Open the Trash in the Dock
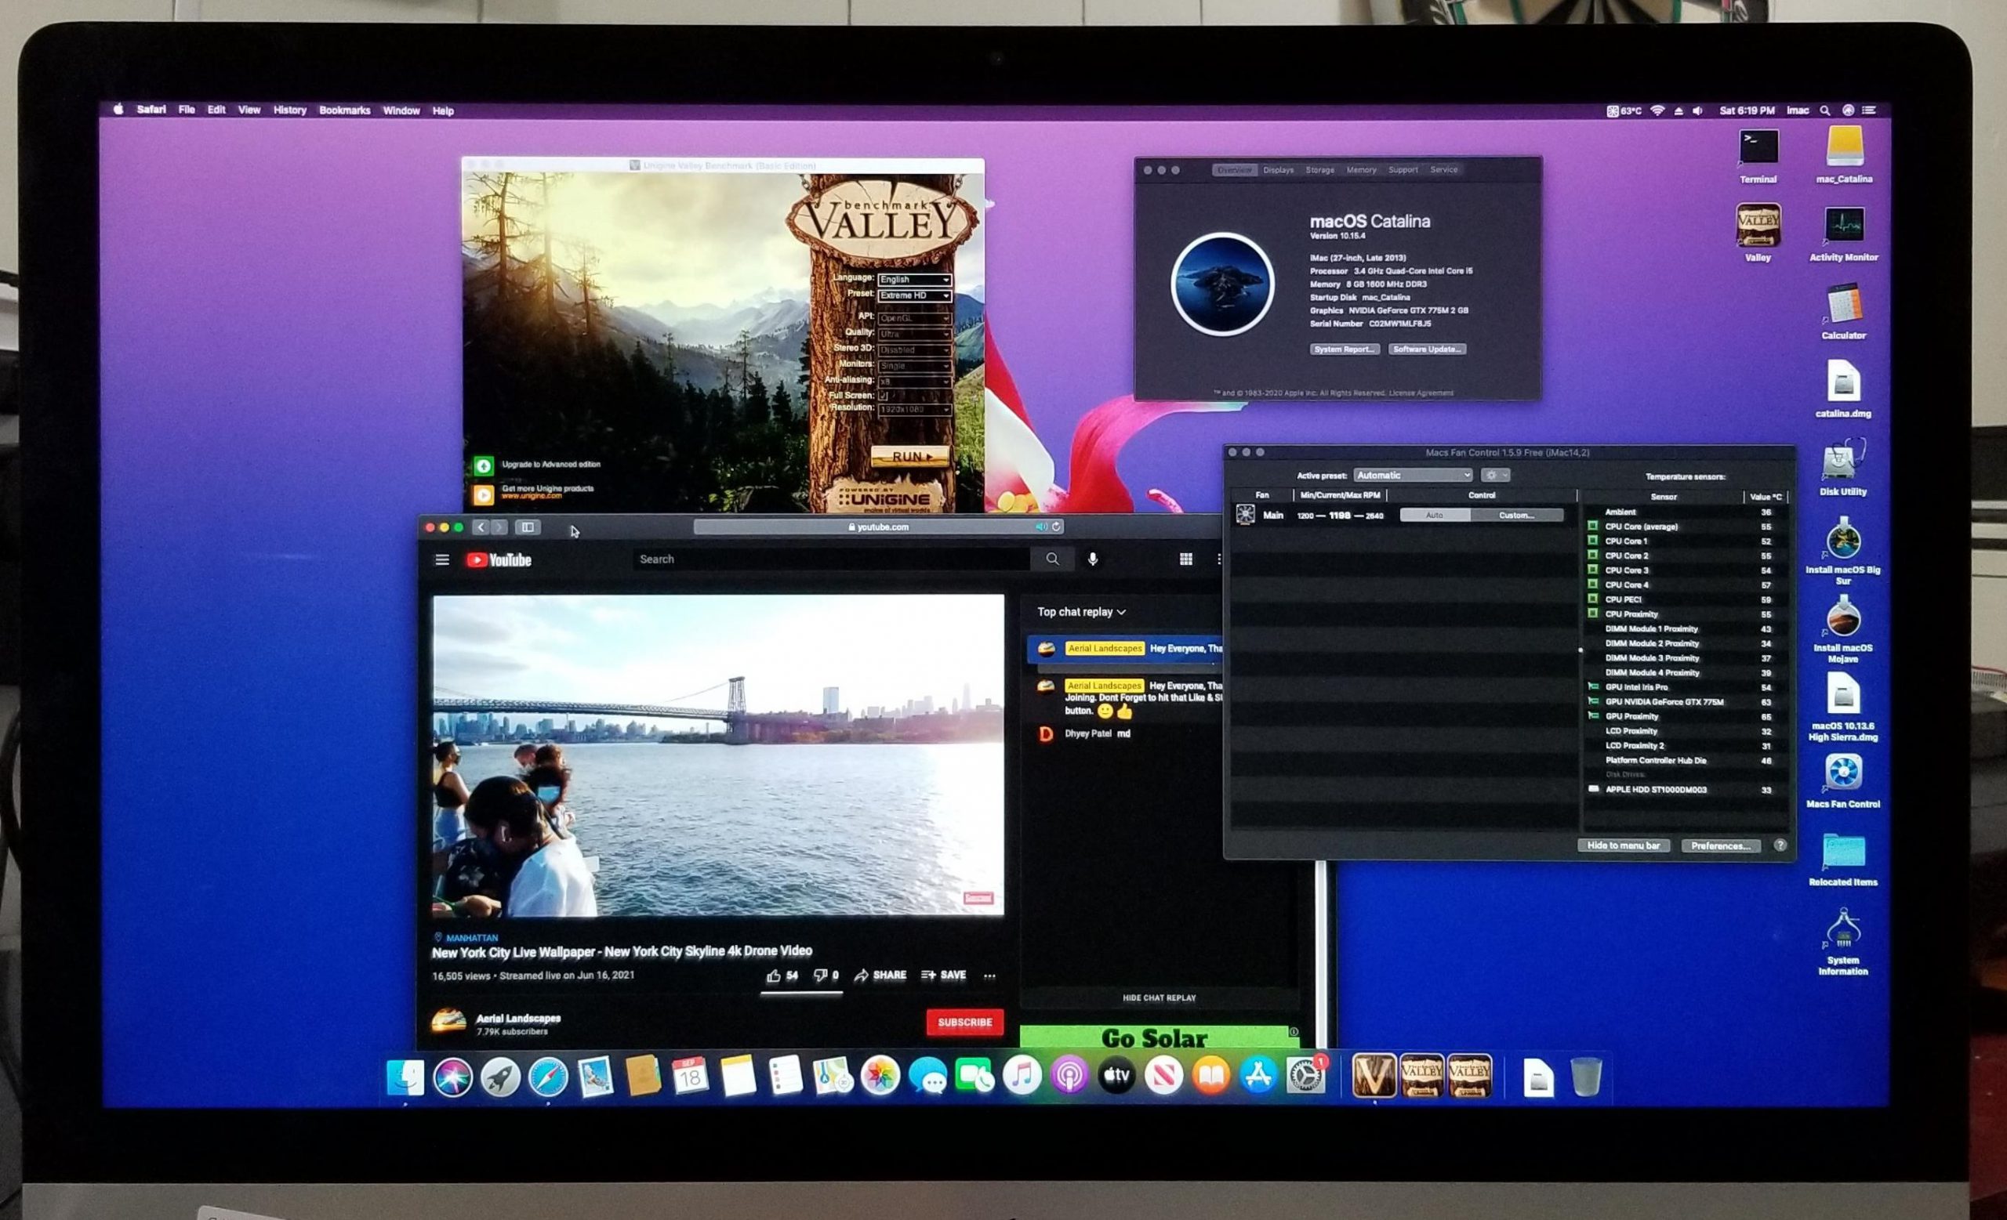The image size is (2007, 1220). coord(1586,1077)
